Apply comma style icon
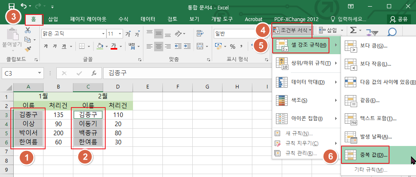Screen dimensions: 416x177 [242, 47]
